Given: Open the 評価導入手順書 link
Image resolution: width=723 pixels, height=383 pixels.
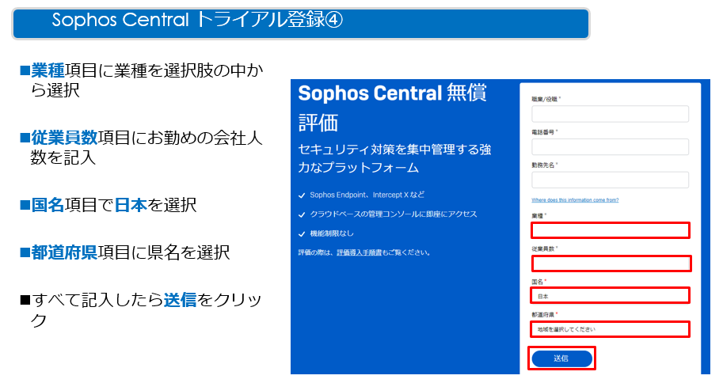Looking at the screenshot, I should (360, 252).
